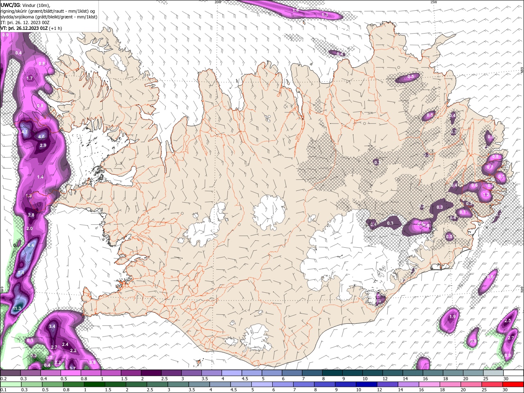Click the pale green 0.1 swatch in lower legend
Viewport: 524px width, 393px height.
pyautogui.click(x=10, y=384)
